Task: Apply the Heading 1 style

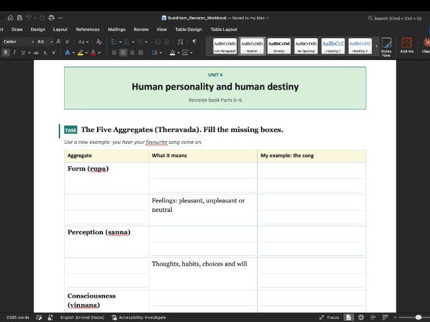Action: (333, 46)
